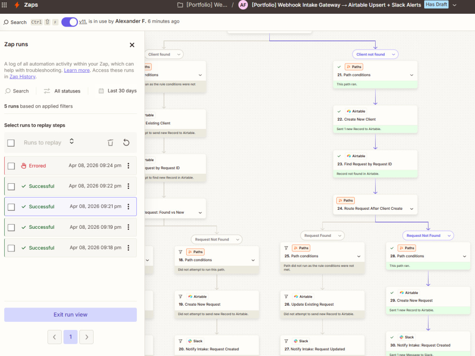Click the v11 version link

(83, 21)
